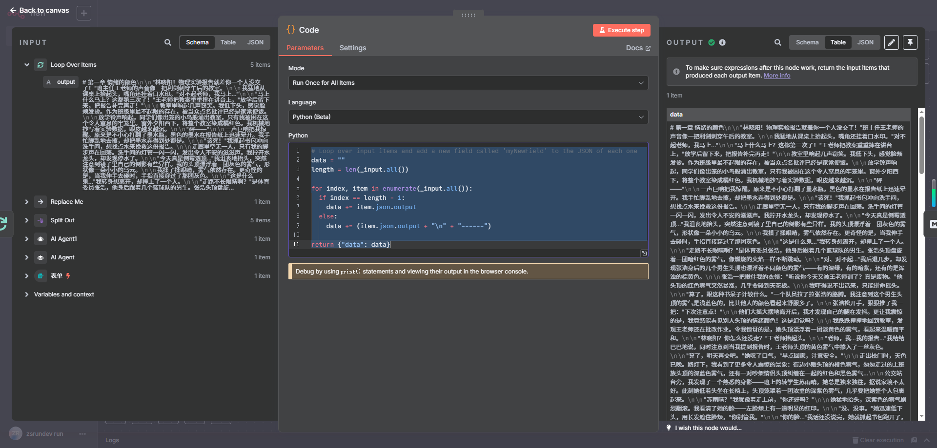Click the Loop Over Items node icon
This screenshot has width=937, height=448.
point(41,65)
